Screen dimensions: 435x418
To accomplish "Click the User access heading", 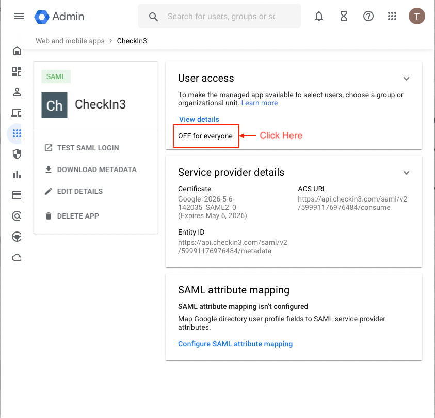I will pos(206,79).
